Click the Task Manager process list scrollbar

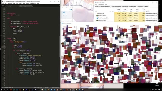(x=157, y=17)
